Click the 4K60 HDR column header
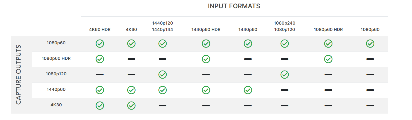Screen dimensions: 412x120 tap(100, 30)
